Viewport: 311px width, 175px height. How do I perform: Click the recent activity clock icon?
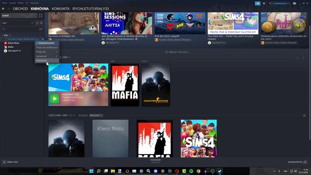pyautogui.click(x=37, y=23)
